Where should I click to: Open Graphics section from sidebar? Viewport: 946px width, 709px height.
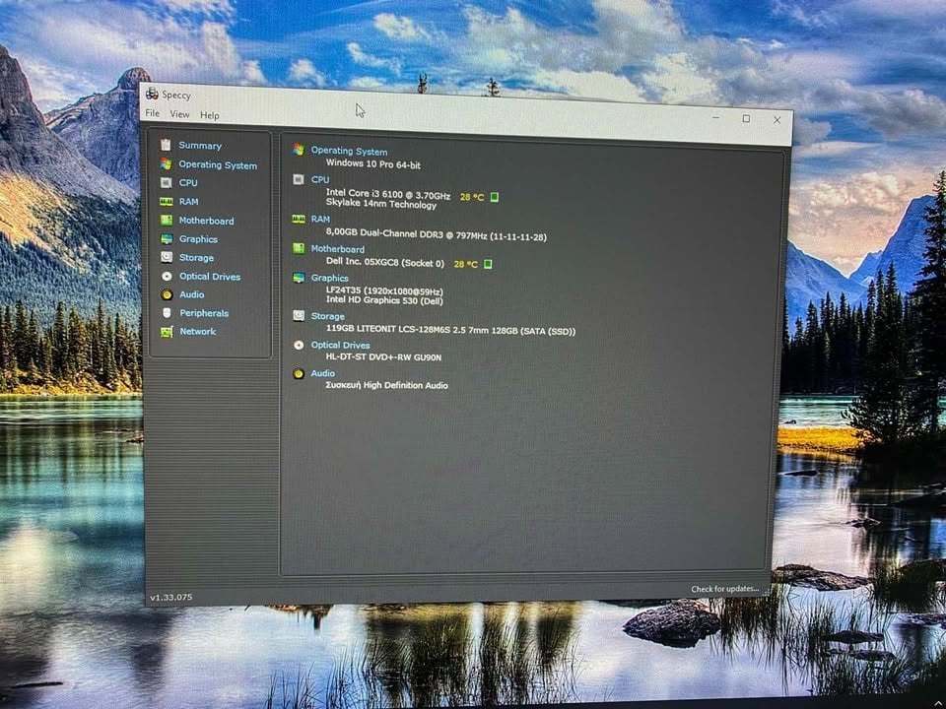(198, 239)
